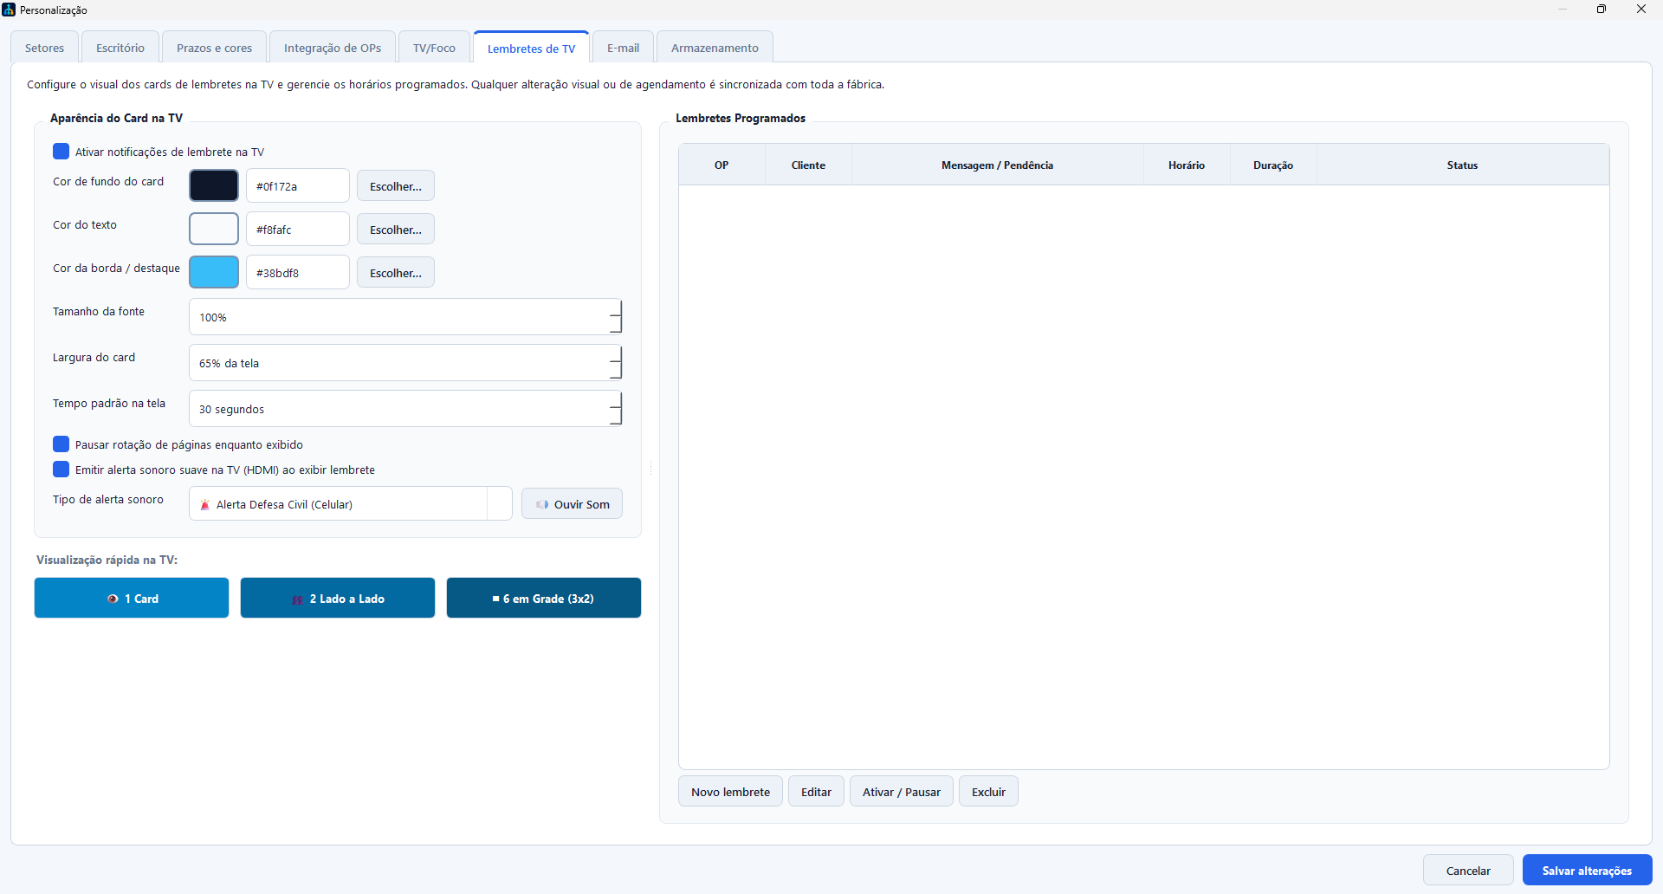Screen dimensions: 1663x894
Task: Click Escolher for Cor de fundo do card
Action: (x=396, y=186)
